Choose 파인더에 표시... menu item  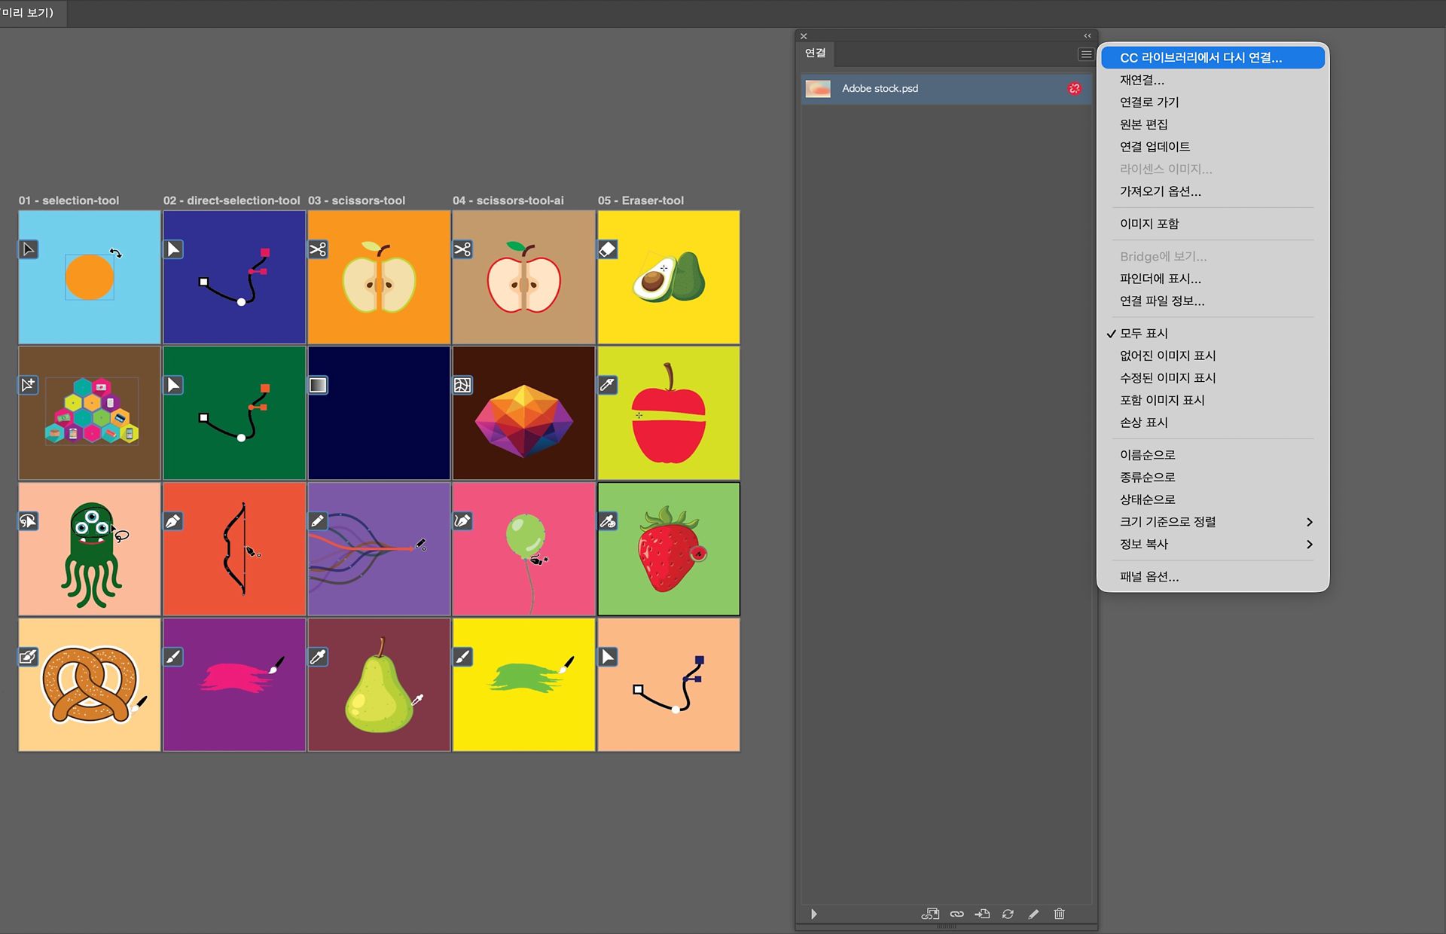[x=1213, y=279]
